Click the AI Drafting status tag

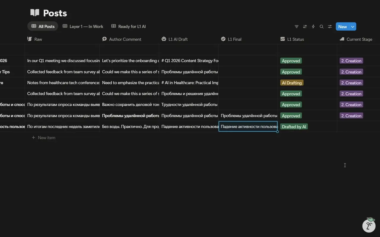(292, 83)
